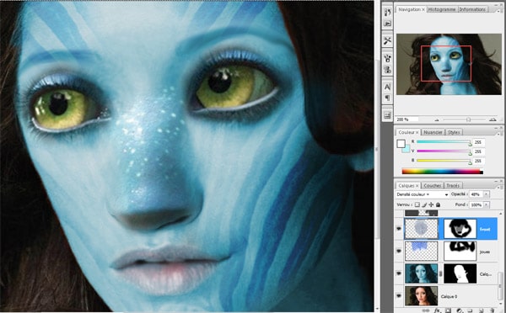
Task: Open the Actions panel icon in dock
Action: pos(387,24)
